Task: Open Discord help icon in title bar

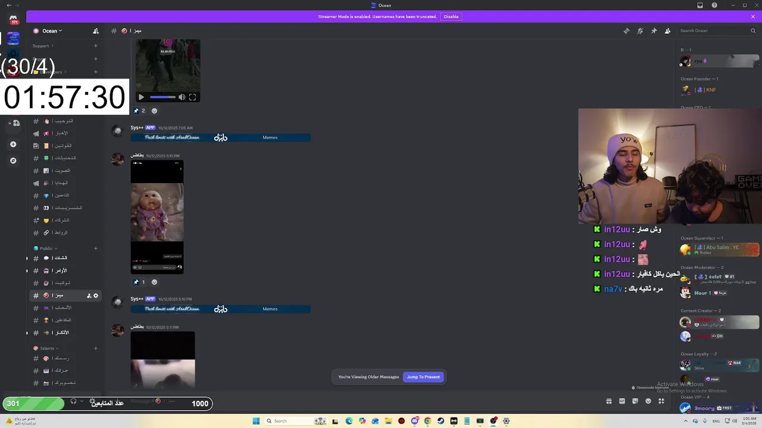Action: point(714,5)
